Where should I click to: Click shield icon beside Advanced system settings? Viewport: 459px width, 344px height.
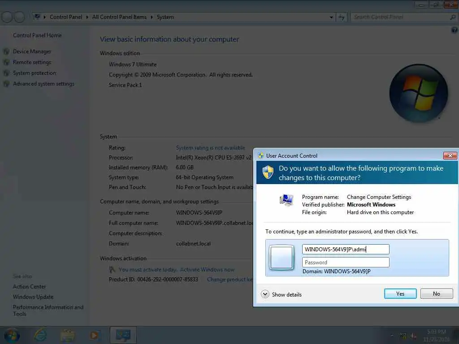click(x=6, y=84)
